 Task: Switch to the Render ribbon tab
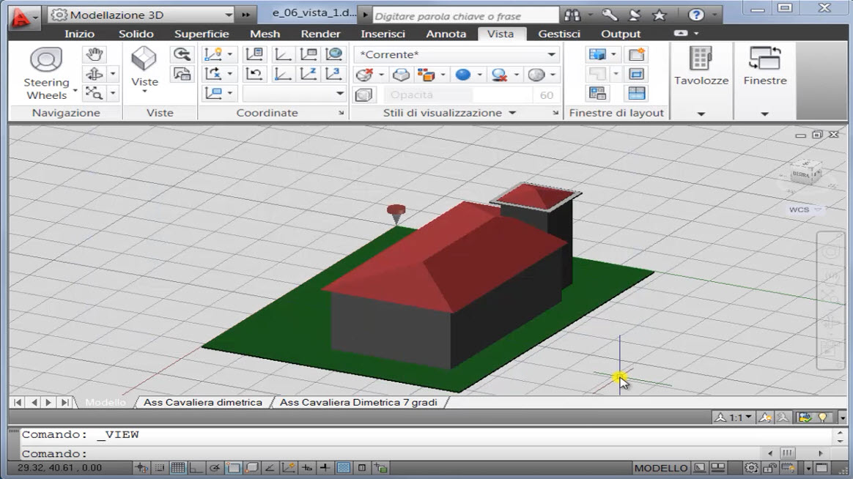(320, 34)
